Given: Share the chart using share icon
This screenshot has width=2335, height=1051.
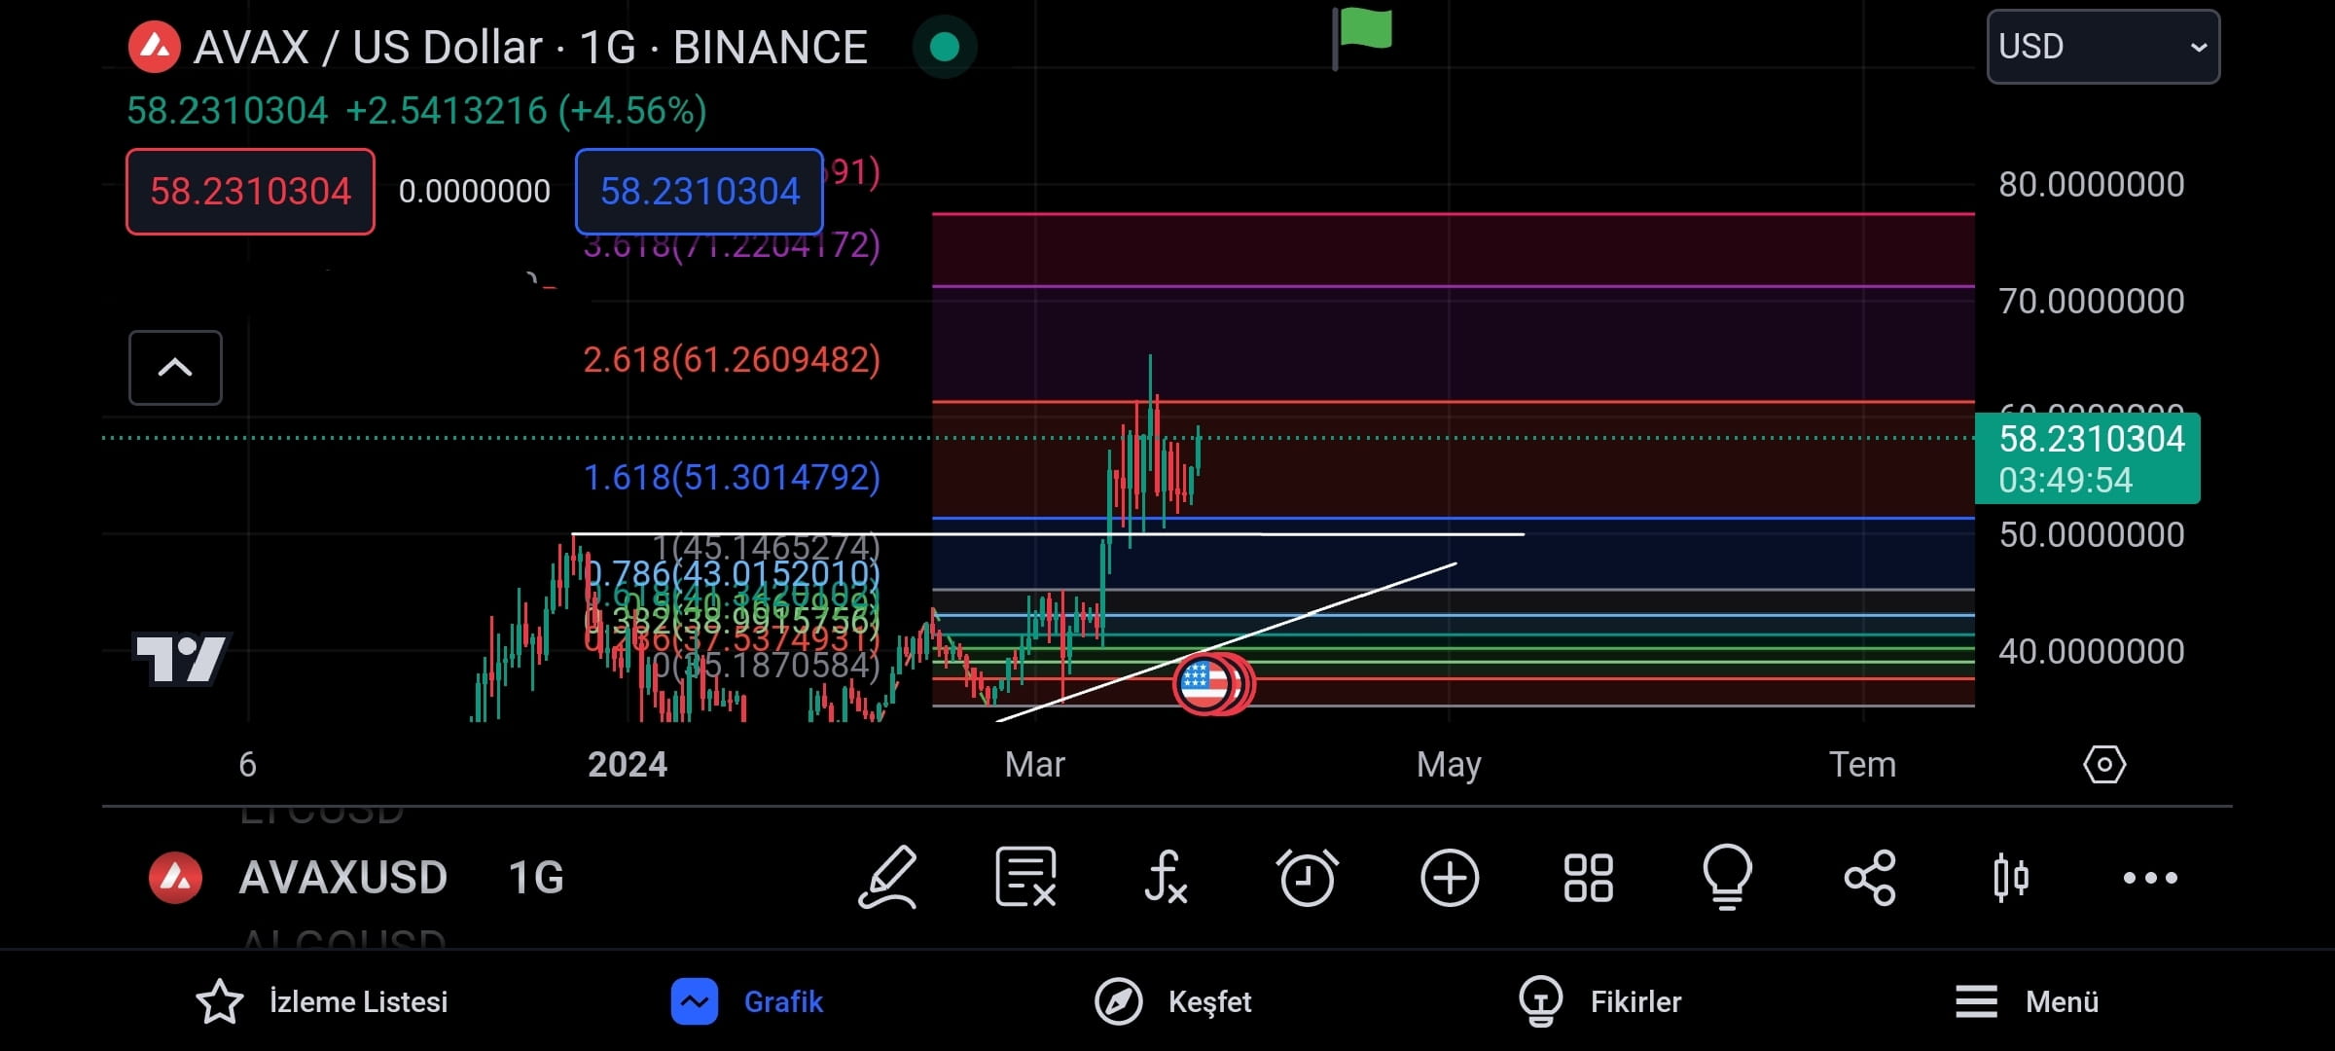Looking at the screenshot, I should 1870,877.
